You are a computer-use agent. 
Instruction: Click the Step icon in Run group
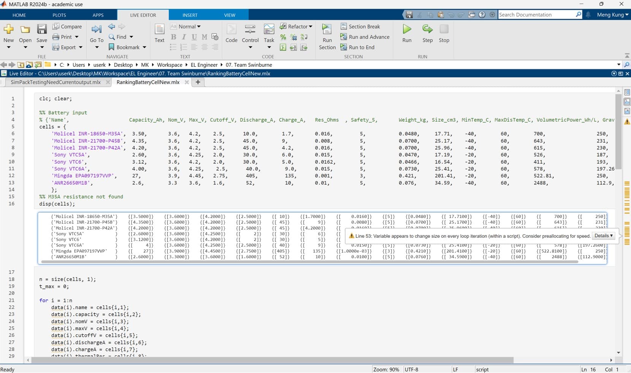[x=427, y=29]
